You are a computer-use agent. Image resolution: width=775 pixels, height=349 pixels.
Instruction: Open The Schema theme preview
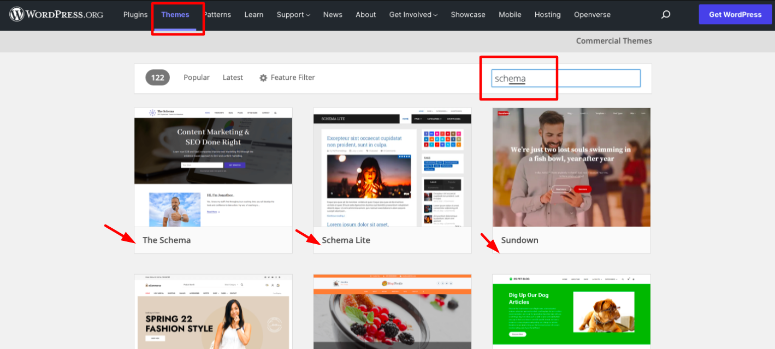pyautogui.click(x=213, y=167)
